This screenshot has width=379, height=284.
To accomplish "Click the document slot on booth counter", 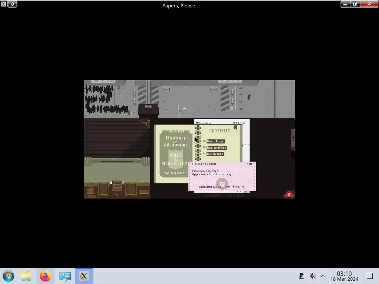I will coord(117,161).
